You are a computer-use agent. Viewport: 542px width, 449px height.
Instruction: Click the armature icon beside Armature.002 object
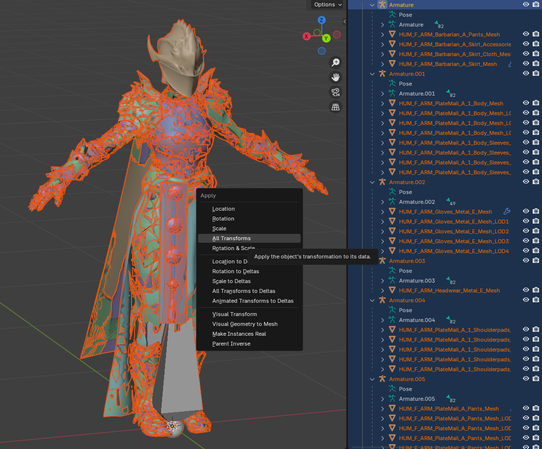tap(382, 182)
